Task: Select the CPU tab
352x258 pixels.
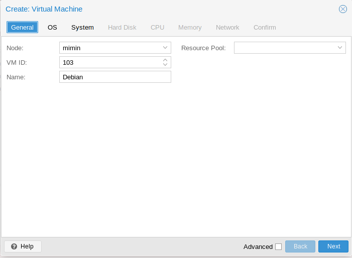Action: click(157, 28)
